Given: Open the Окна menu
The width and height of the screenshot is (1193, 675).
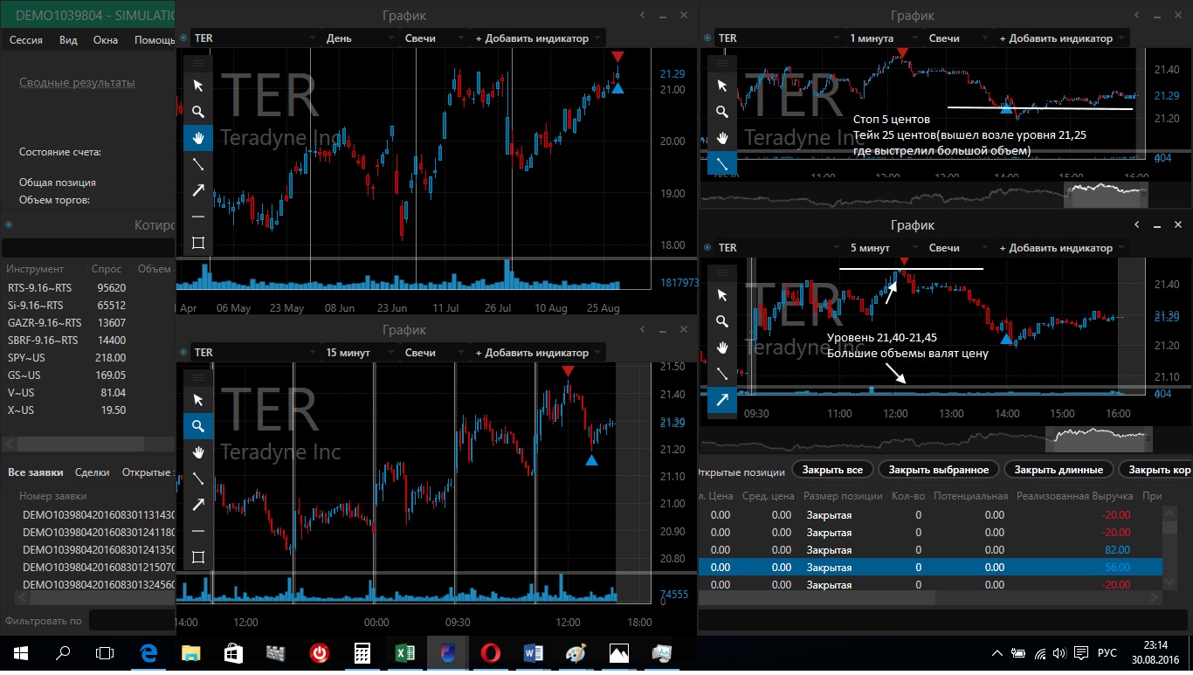Looking at the screenshot, I should click(106, 40).
